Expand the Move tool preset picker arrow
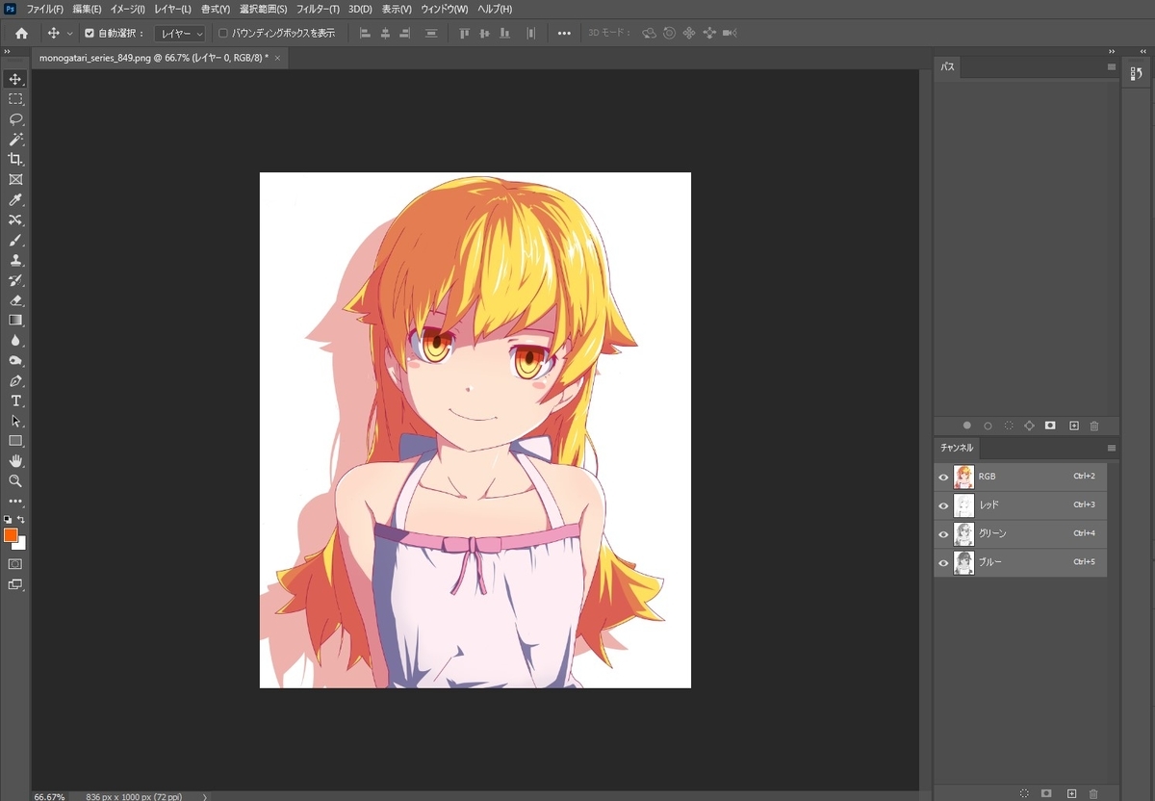The width and height of the screenshot is (1155, 801). [x=69, y=34]
